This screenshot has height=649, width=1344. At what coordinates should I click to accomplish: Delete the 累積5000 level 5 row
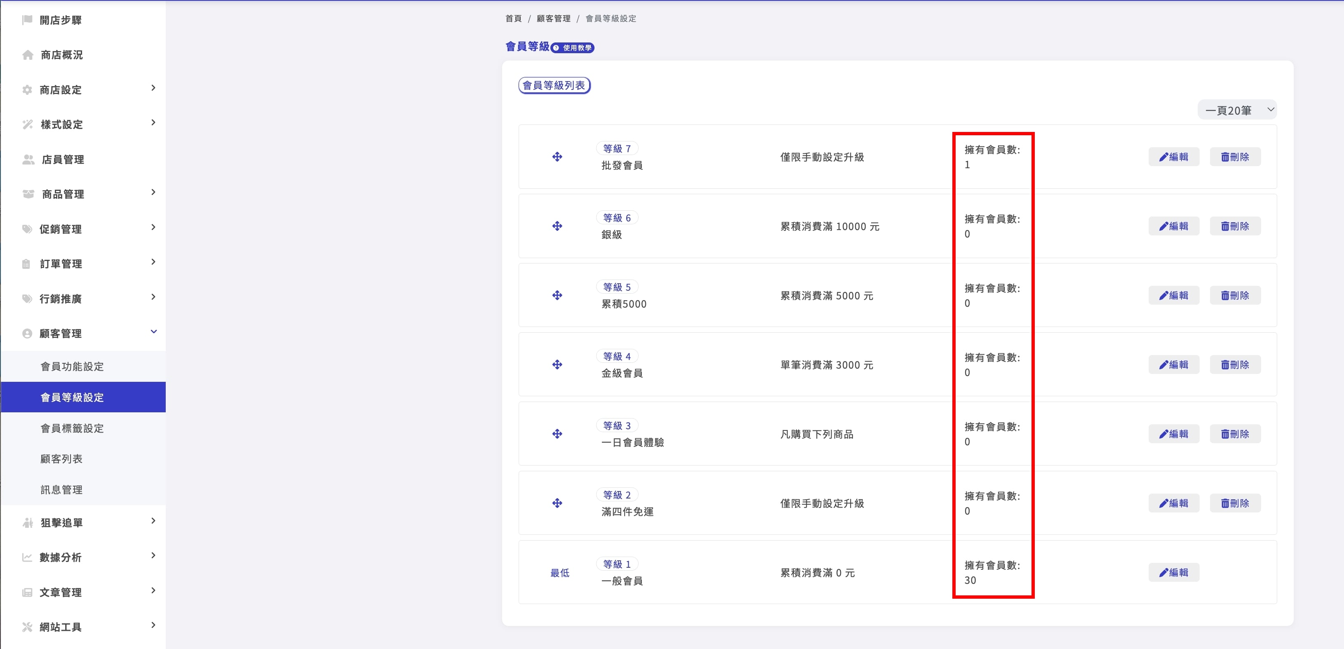click(1235, 295)
